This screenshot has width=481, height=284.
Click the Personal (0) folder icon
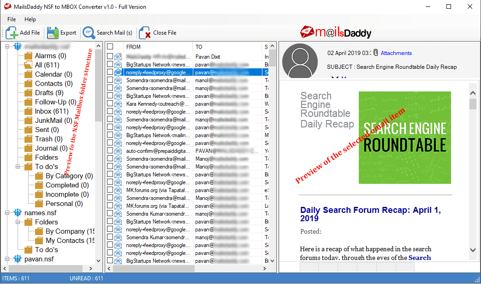pos(39,204)
